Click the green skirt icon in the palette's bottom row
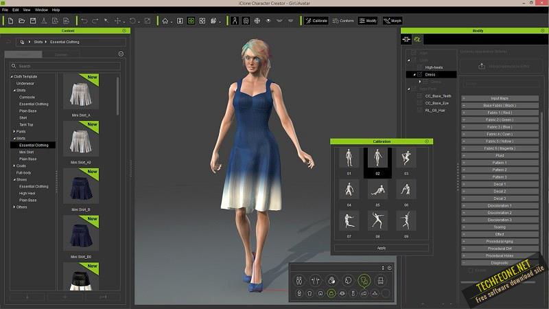Viewport: 549px width, 309px height. pos(331,294)
